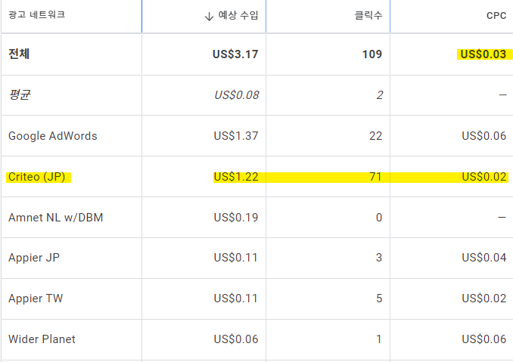Sort by the CPC column header
Viewport: 513px width, 362px height.
pos(496,16)
